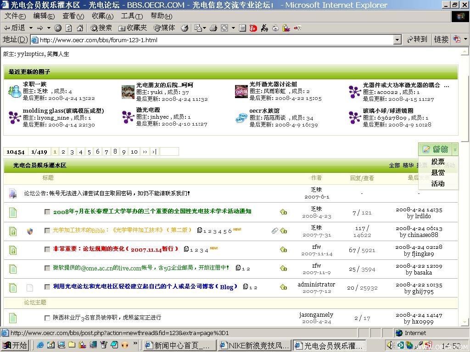Click the oecr水族馆 group icon
The width and height of the screenshot is (470, 352).
tap(241, 118)
